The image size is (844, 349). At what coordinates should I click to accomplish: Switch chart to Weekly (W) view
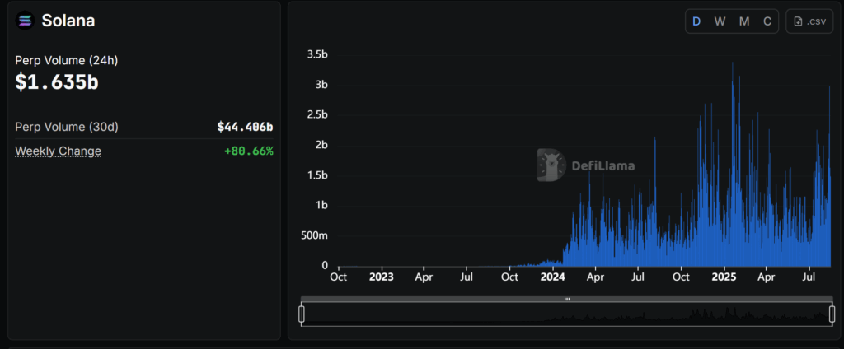coord(720,21)
